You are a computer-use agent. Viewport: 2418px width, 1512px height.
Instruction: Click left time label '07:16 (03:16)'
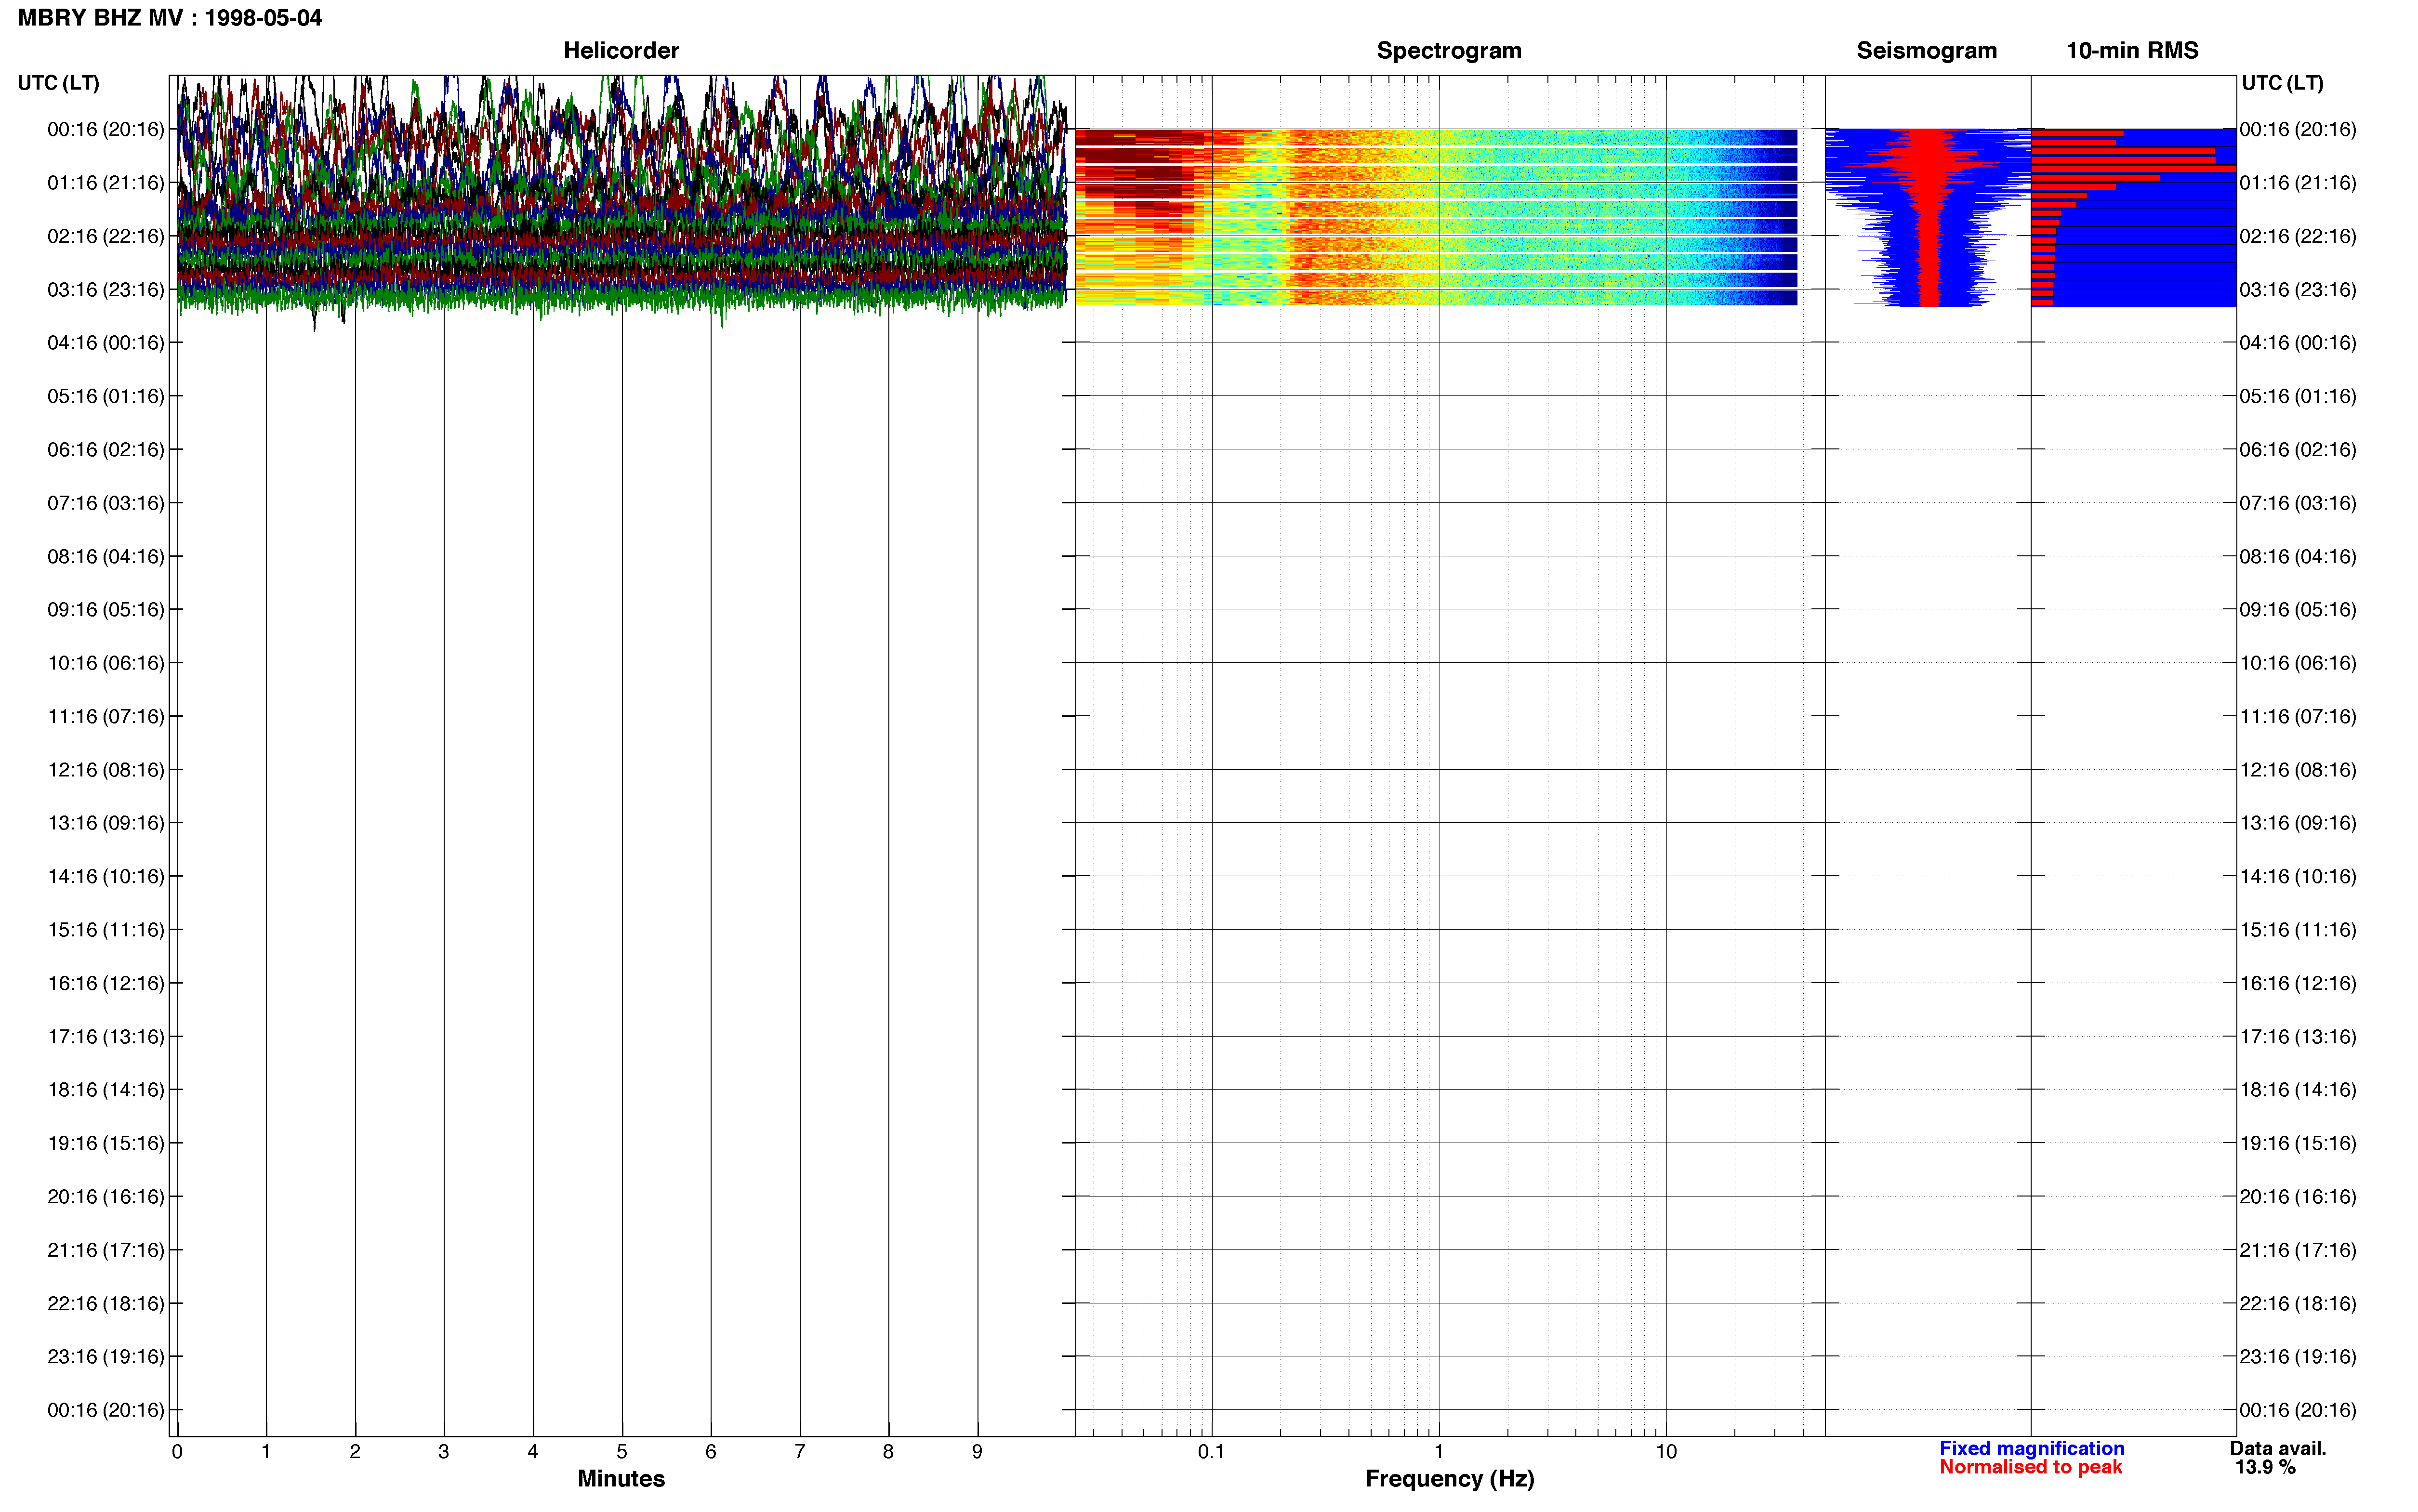[x=106, y=503]
